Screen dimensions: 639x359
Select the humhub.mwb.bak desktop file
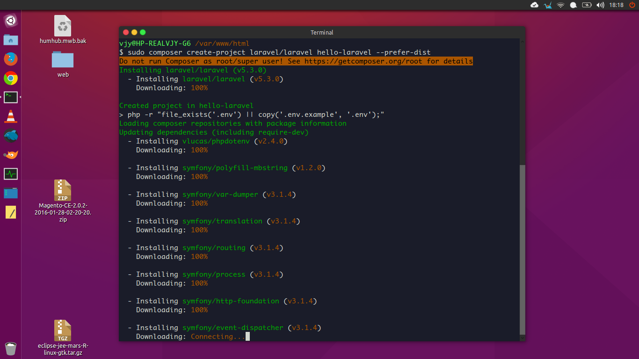[x=63, y=29]
